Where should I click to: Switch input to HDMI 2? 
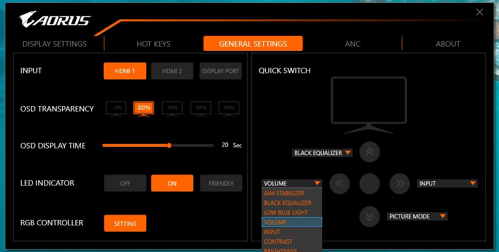click(x=172, y=71)
